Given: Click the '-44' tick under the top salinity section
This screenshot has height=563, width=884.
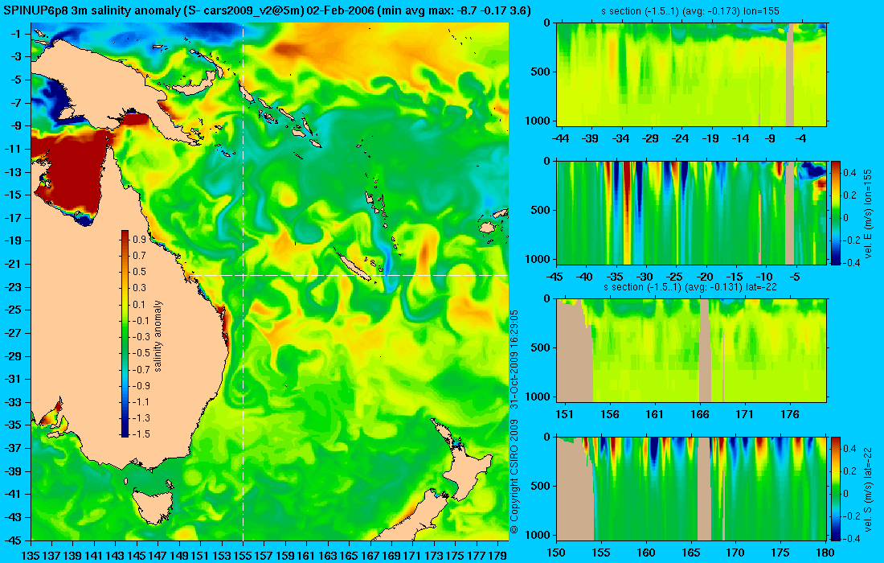Looking at the screenshot, I should [560, 138].
